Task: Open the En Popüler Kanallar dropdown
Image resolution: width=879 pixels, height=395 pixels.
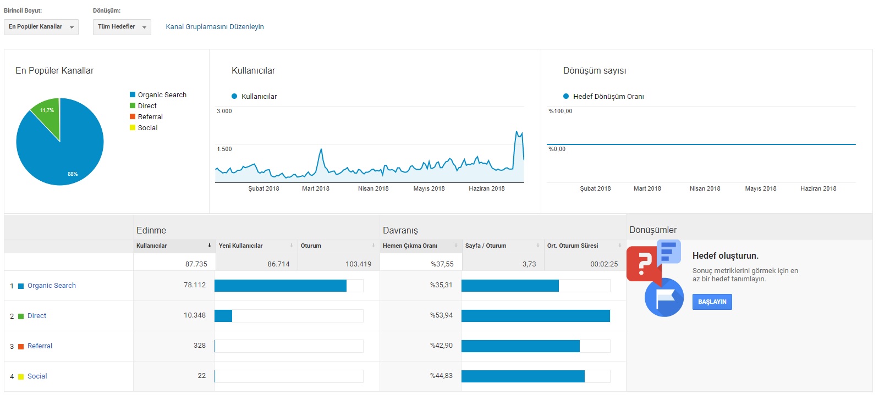Action: click(41, 27)
